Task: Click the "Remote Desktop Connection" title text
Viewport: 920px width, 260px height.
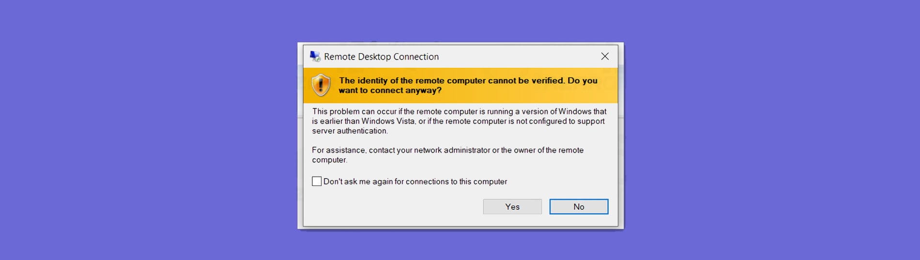Action: [381, 57]
